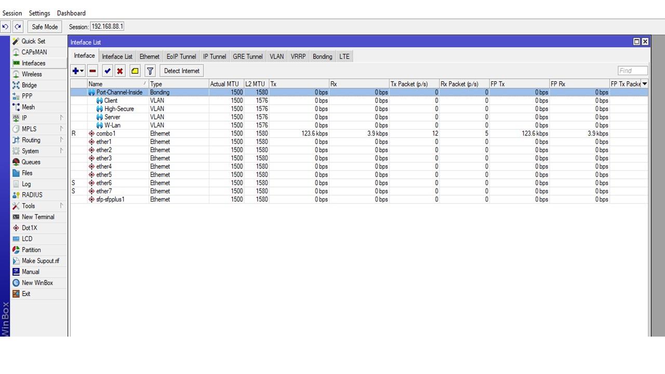
Task: Switch to VRRP tab
Action: tap(298, 57)
